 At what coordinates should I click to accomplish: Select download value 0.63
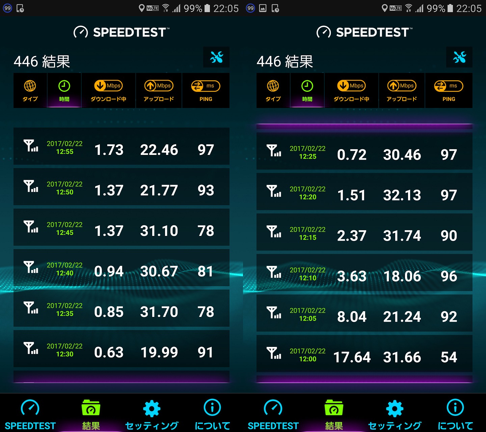tap(109, 352)
